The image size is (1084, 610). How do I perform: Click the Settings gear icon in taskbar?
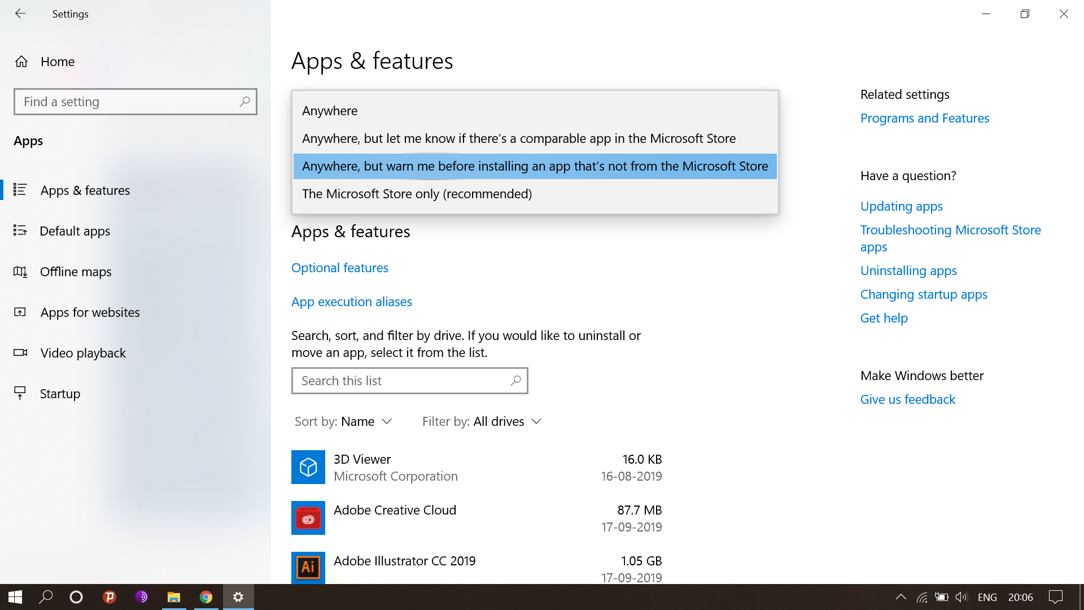pyautogui.click(x=238, y=596)
